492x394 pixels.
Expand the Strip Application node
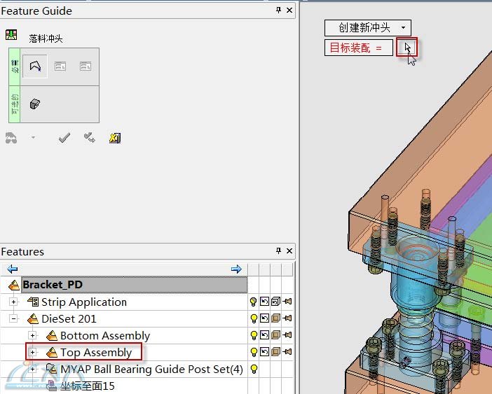13,302
